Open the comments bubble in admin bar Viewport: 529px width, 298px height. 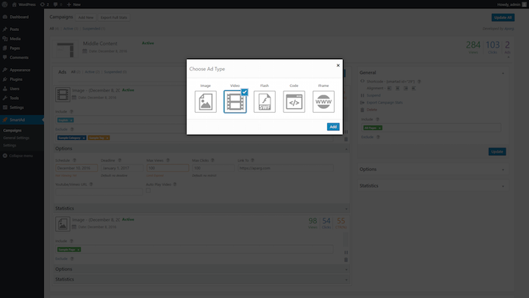point(57,5)
